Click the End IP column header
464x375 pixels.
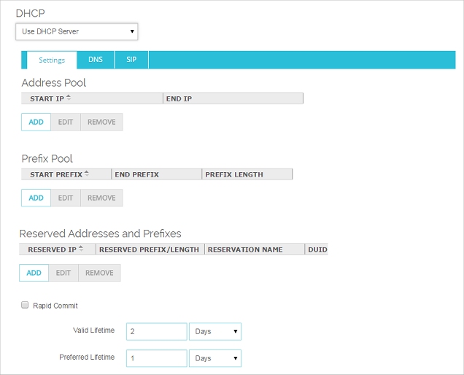point(232,98)
